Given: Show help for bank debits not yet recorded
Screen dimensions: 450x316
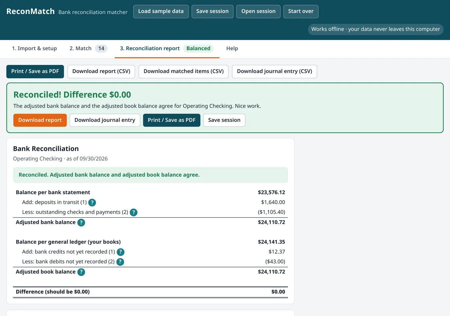Looking at the screenshot, I should coord(120,262).
